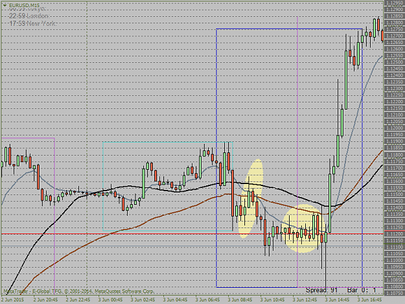Click the 22:59 London clock label
This screenshot has width=405, height=304.
[x=29, y=16]
